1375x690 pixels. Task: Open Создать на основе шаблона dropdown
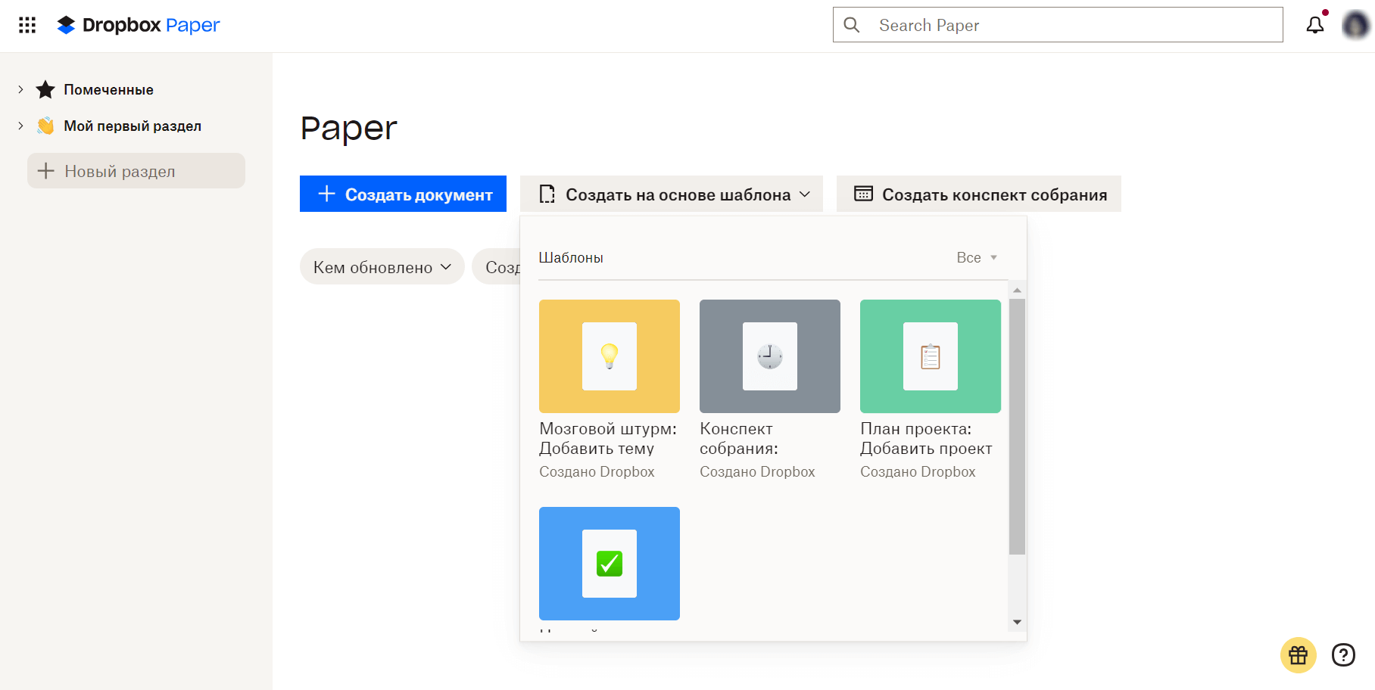click(672, 194)
